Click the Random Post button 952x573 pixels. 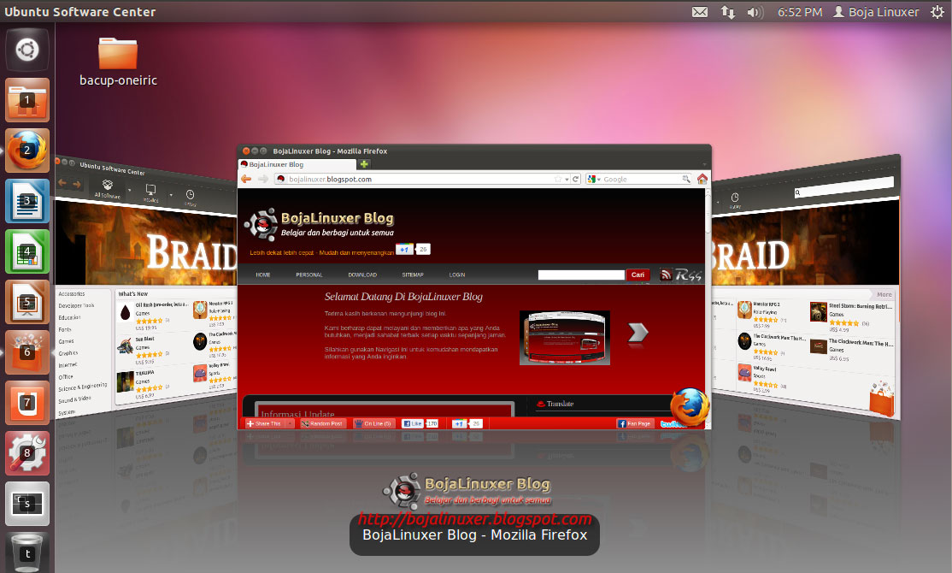pos(322,423)
